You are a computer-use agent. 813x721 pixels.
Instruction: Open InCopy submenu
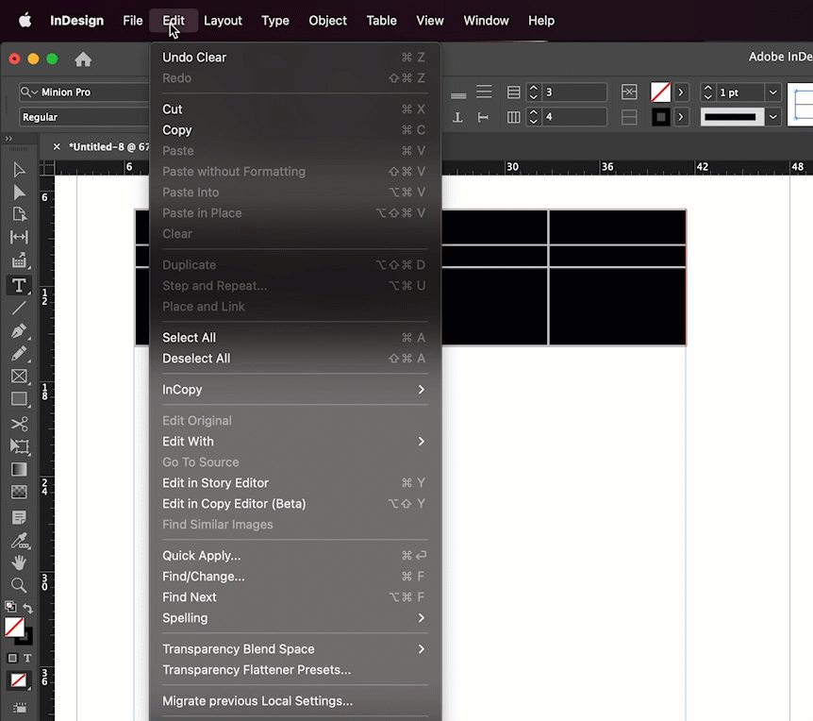[294, 390]
